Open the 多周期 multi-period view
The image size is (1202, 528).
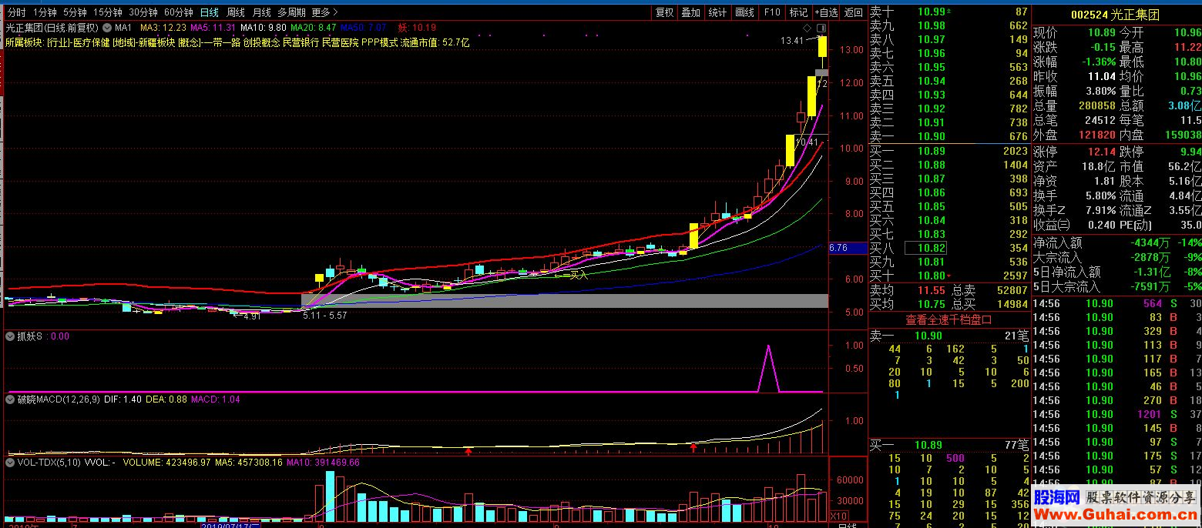pos(292,12)
